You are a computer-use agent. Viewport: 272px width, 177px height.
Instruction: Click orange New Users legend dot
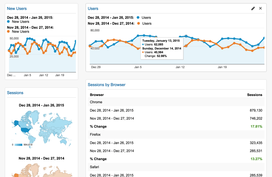8,31
